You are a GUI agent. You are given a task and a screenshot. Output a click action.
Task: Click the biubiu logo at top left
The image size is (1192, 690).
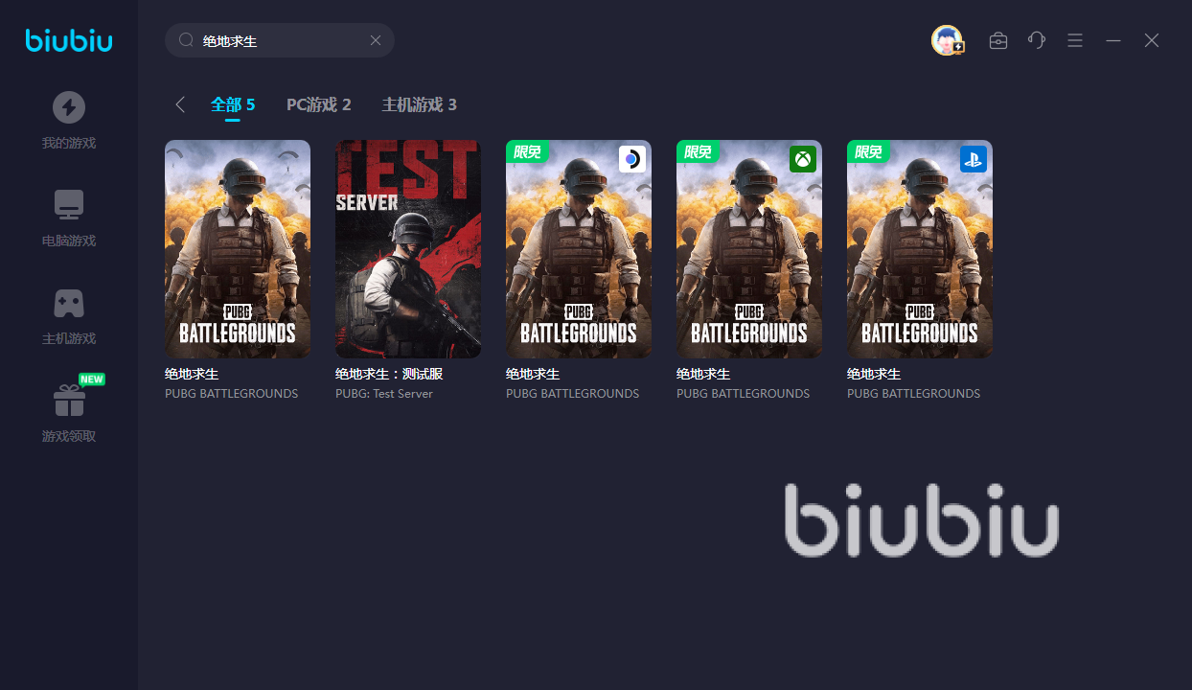69,40
